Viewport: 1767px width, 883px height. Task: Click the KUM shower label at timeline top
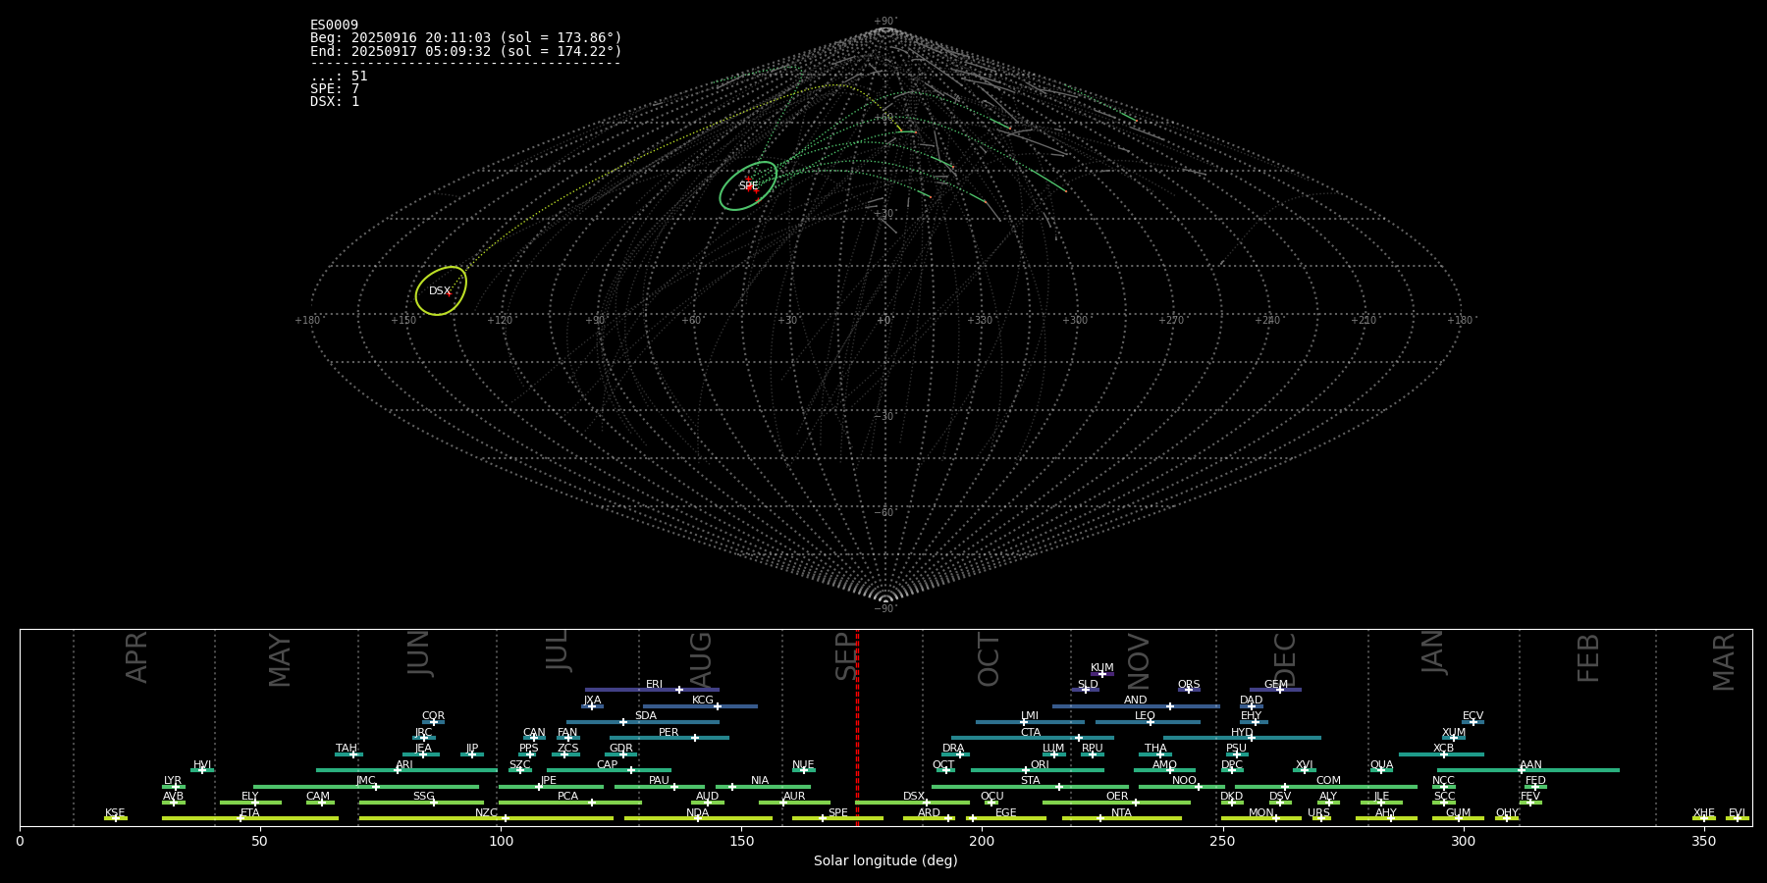[1102, 668]
